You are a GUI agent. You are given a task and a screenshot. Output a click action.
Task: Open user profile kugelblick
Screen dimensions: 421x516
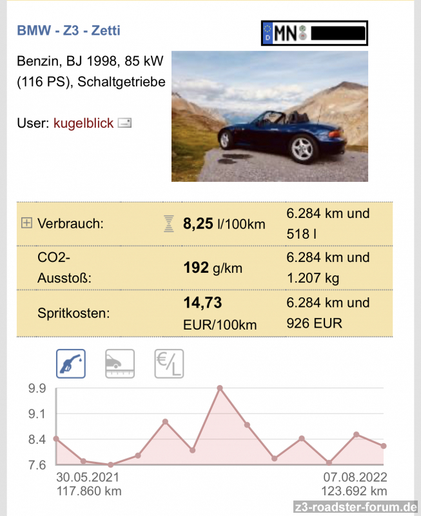pos(84,123)
